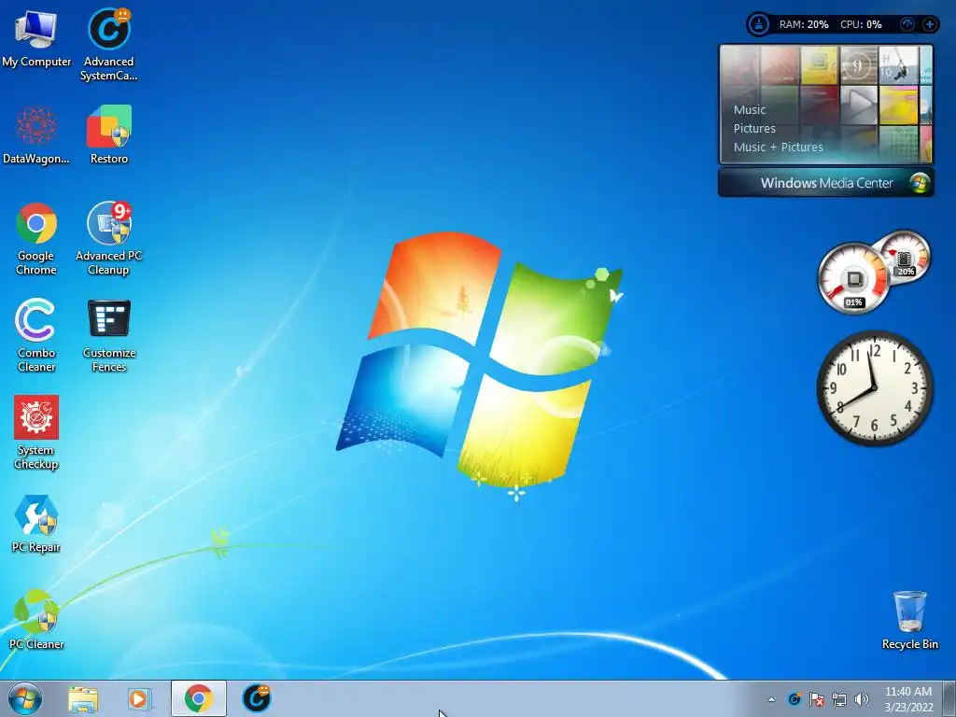The width and height of the screenshot is (956, 717).
Task: Open the volume speaker tray icon
Action: click(861, 699)
